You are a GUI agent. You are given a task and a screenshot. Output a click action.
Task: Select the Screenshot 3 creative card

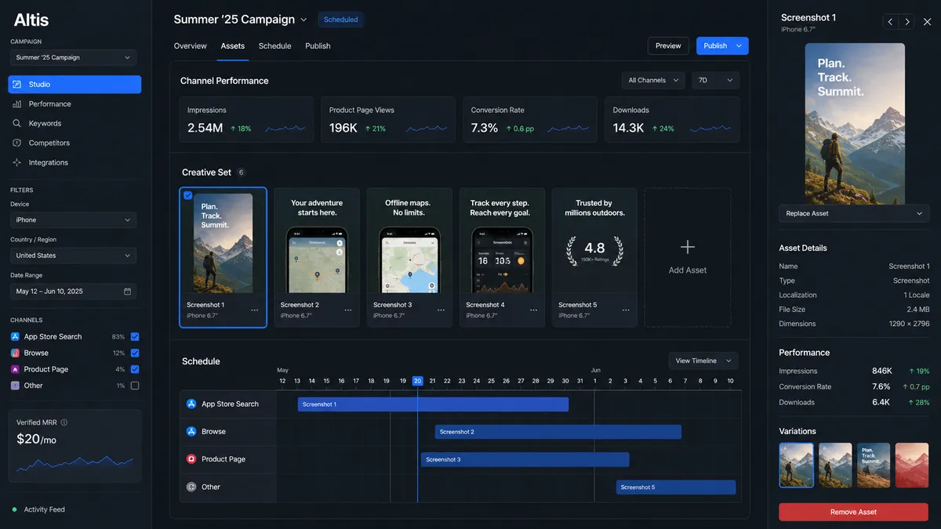click(409, 257)
